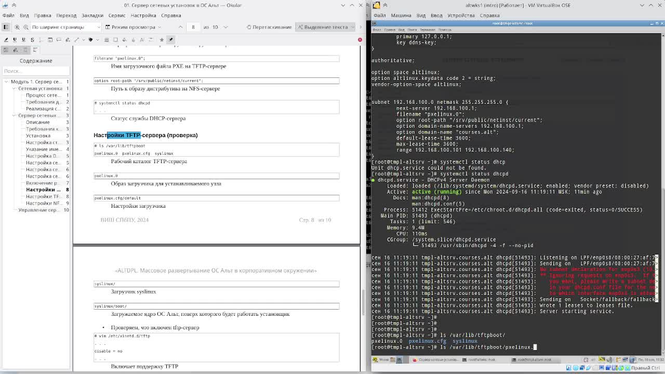Open the 'По ширине страницы' zoom dropdown

65,27
